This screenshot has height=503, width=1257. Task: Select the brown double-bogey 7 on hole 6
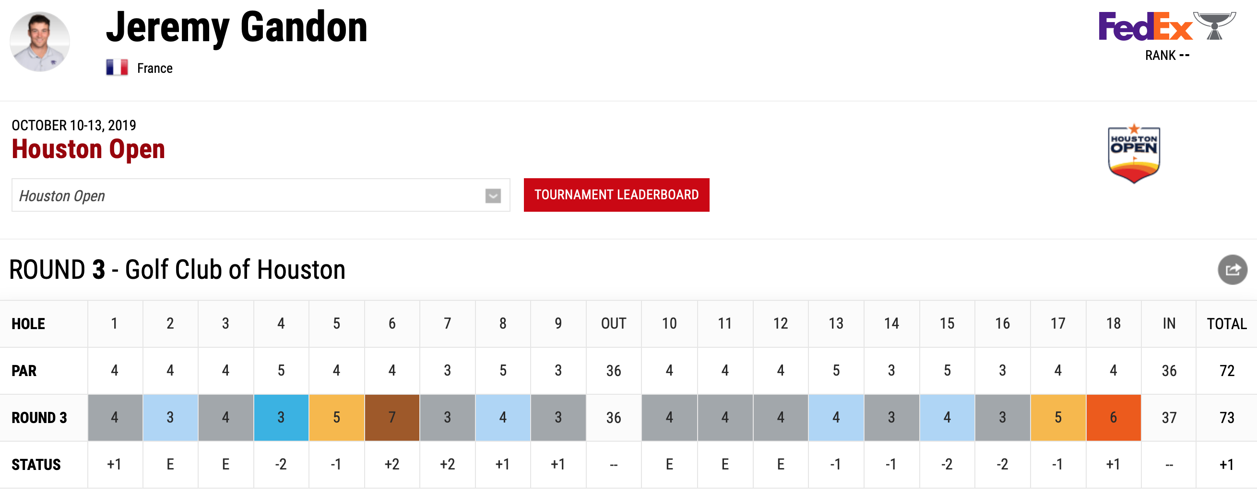[x=392, y=418]
